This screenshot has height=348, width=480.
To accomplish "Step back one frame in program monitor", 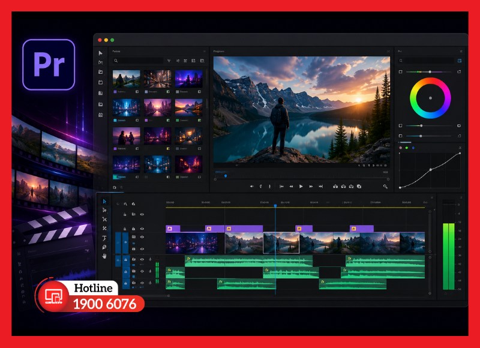I will 291,187.
